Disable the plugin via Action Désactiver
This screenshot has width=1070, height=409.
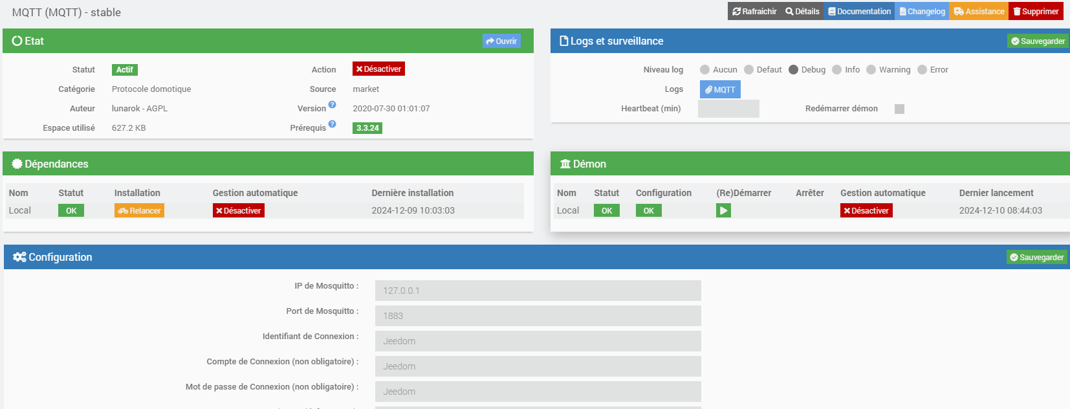(378, 69)
